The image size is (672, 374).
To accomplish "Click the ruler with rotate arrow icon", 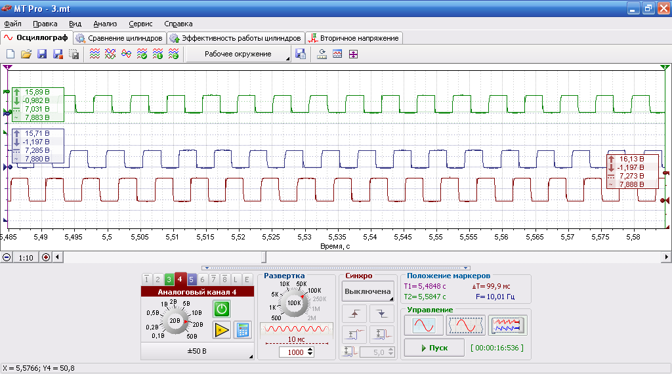I will point(322,54).
